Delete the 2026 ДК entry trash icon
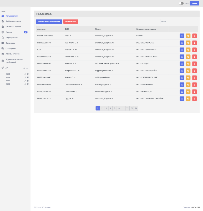203x211 pixels. [x=28, y=74]
